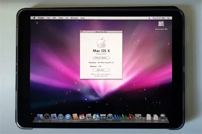Open the Apple menu

click(x=34, y=18)
